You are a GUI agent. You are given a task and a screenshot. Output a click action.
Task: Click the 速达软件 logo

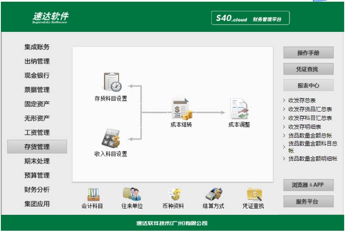[x=51, y=17]
